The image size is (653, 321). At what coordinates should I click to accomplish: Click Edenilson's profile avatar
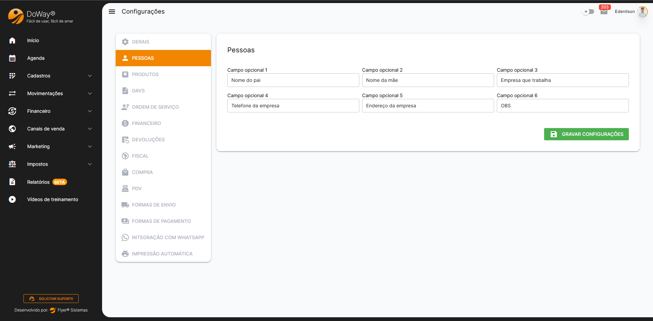642,12
